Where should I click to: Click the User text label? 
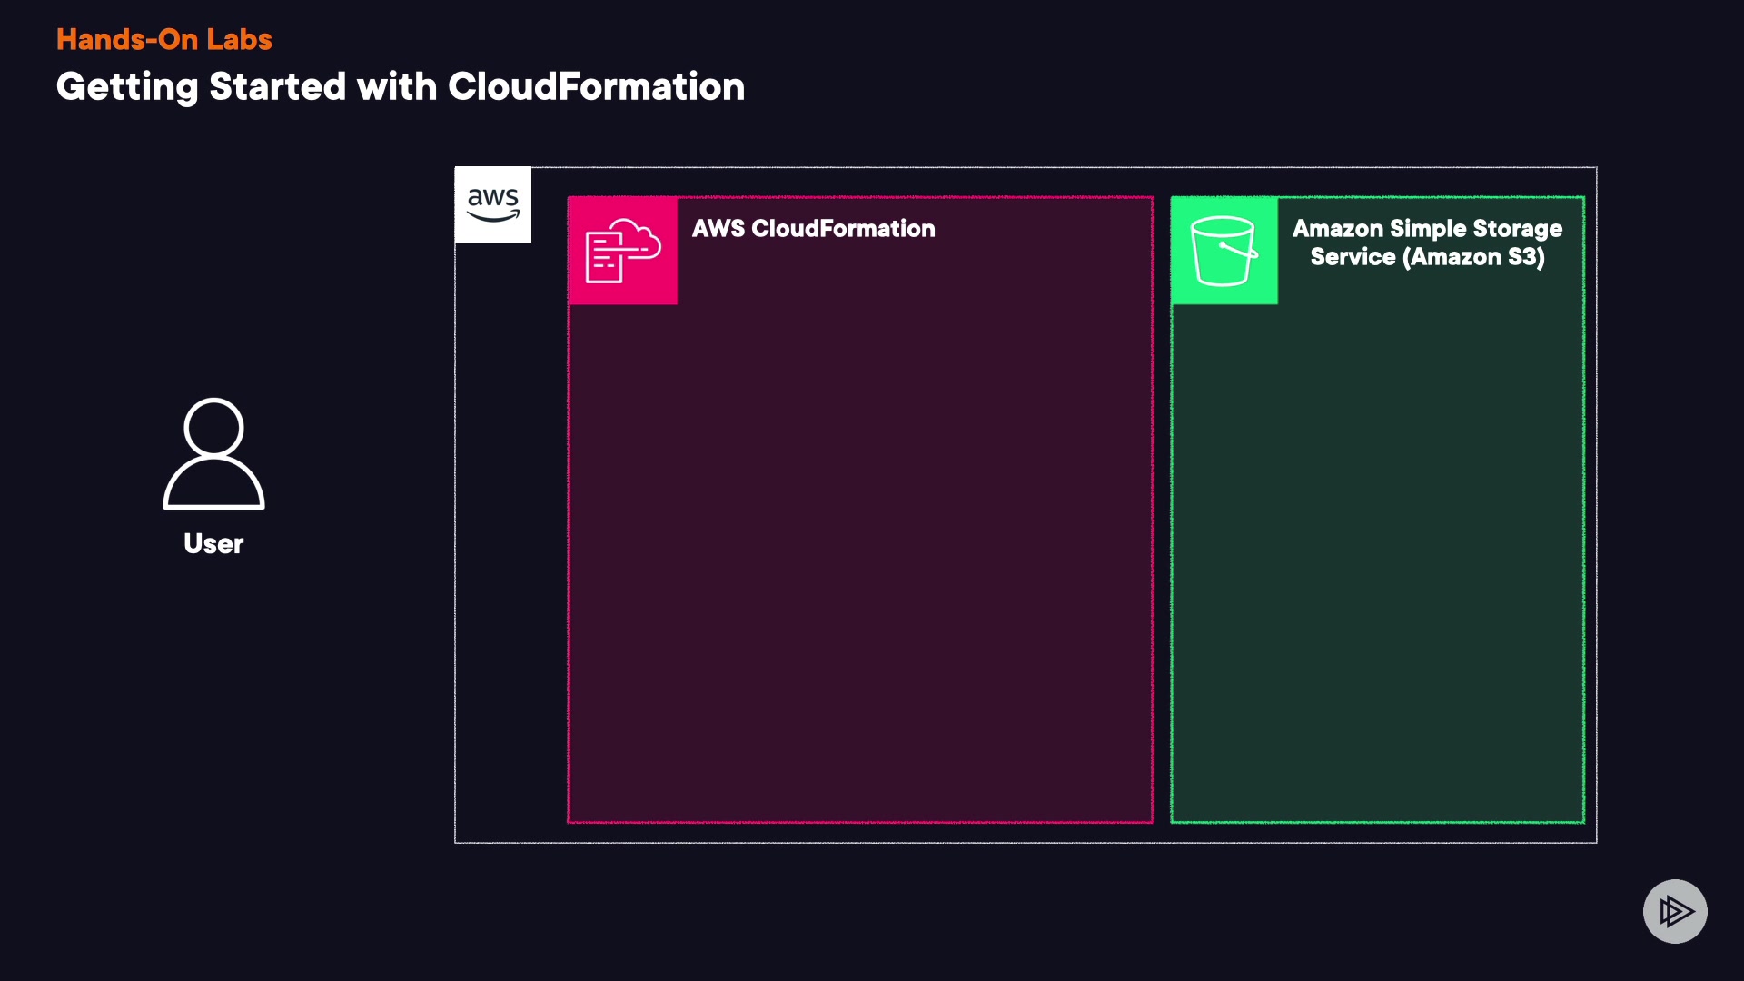point(213,543)
